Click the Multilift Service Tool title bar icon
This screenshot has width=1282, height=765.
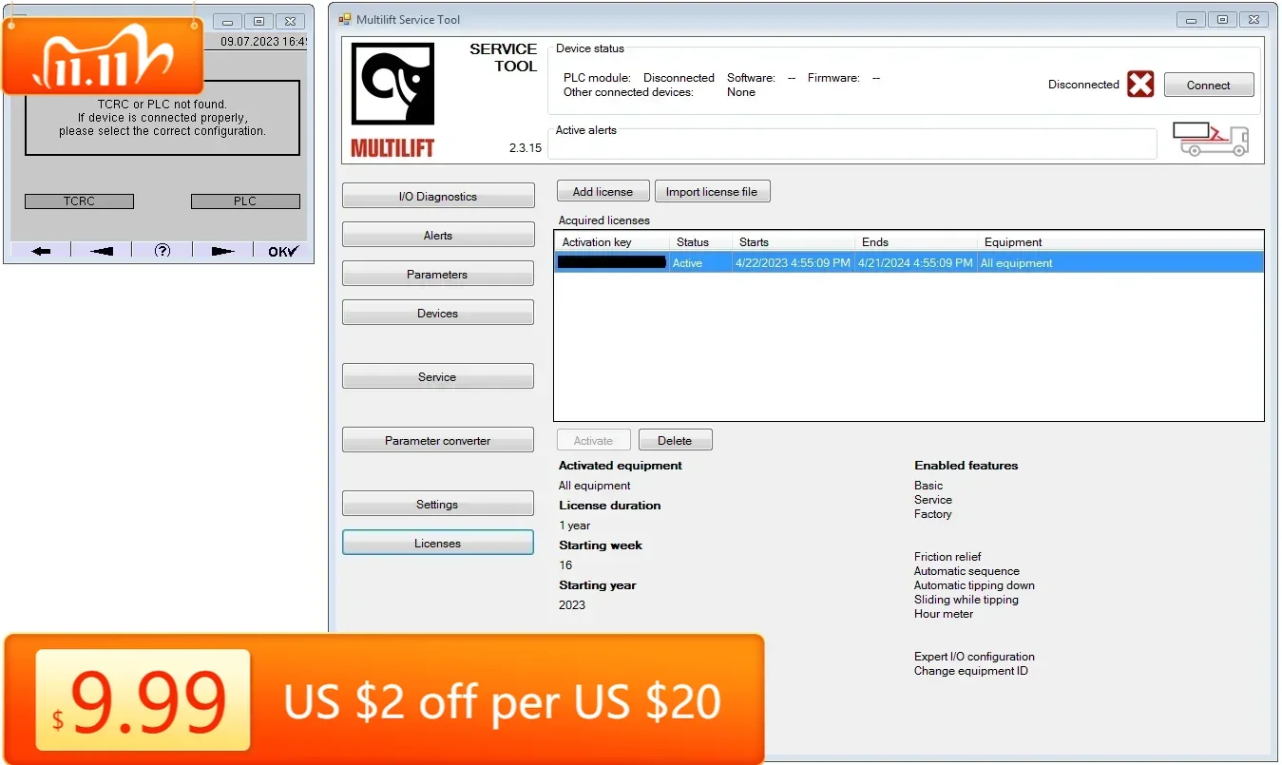click(344, 19)
